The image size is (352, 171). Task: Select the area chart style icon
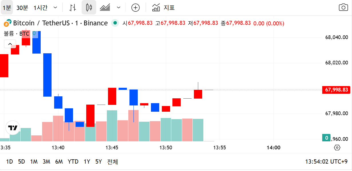pos(105,7)
